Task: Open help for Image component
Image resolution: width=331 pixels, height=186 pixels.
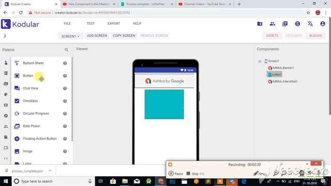Action: click(65, 151)
